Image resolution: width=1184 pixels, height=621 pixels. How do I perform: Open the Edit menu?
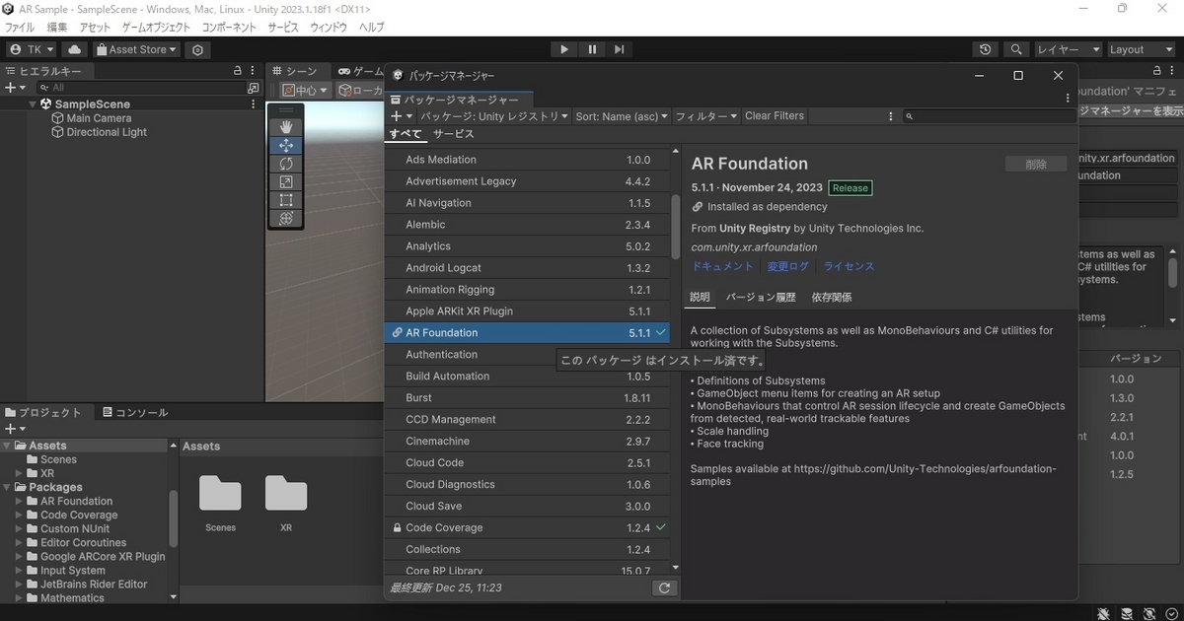pos(57,28)
